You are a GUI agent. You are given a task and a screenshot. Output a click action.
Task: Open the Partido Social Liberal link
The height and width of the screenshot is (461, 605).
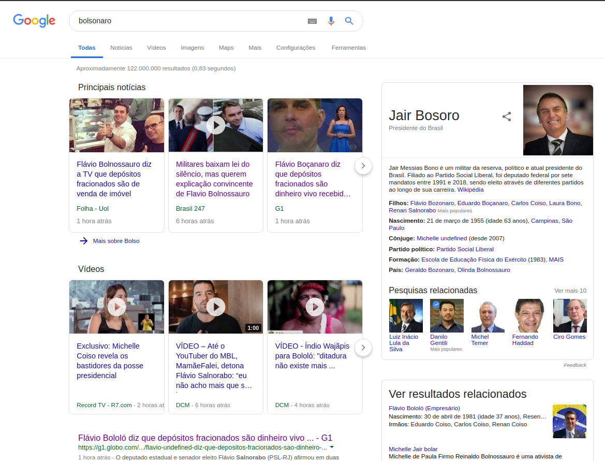click(x=465, y=249)
